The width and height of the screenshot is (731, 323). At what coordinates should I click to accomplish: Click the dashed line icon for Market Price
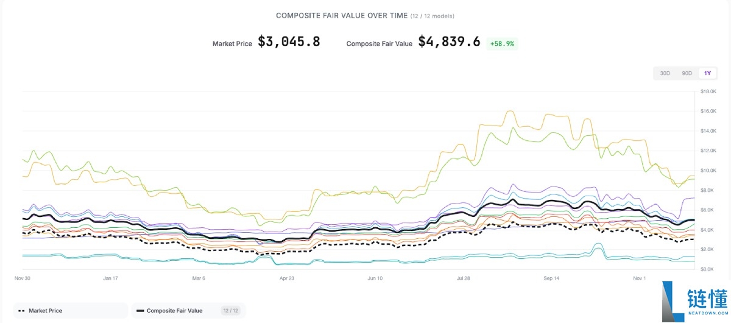click(21, 311)
